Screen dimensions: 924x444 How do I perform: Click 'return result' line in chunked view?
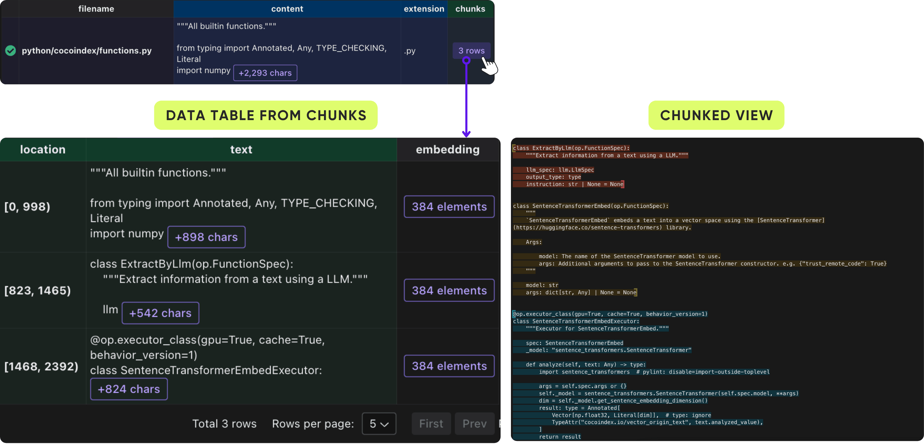point(560,437)
